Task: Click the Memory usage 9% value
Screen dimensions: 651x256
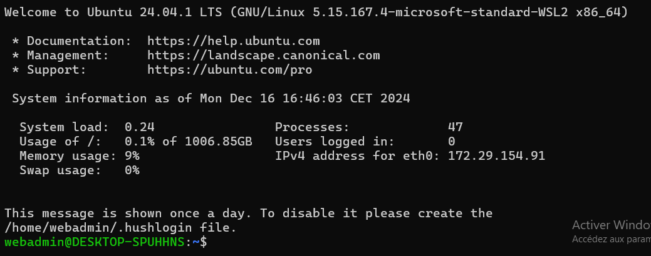Action: (x=132, y=155)
